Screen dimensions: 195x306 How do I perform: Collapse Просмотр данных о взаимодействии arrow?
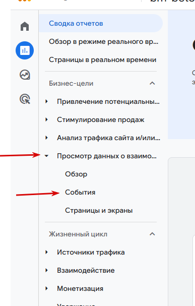46,156
